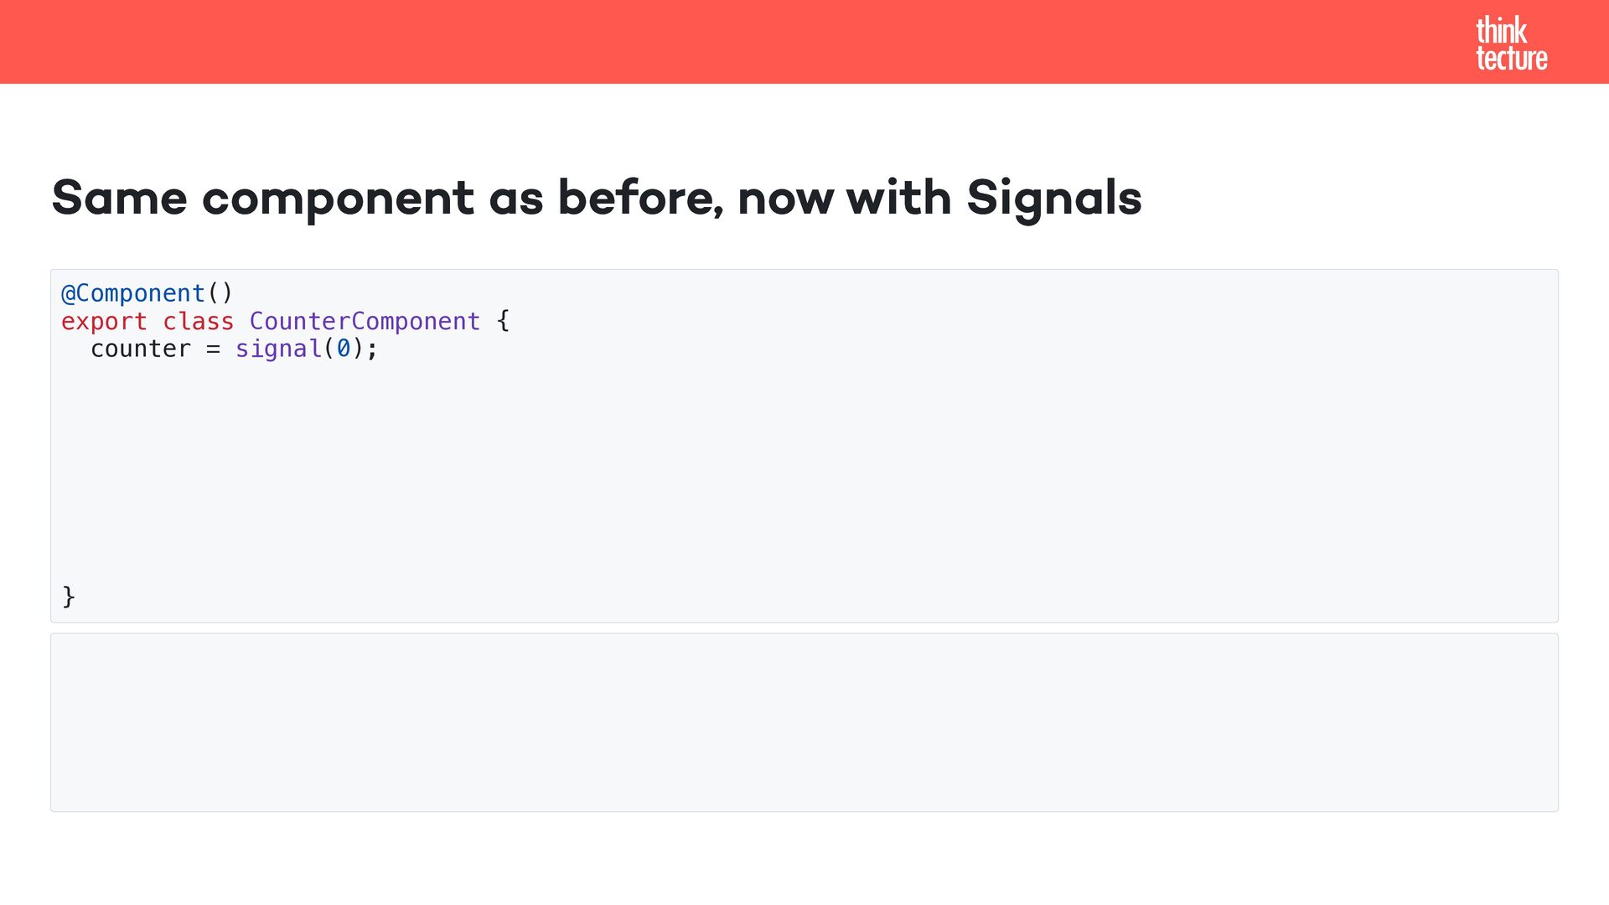Click the semicolon after signal(0)
This screenshot has width=1609, height=905.
pos(372,349)
